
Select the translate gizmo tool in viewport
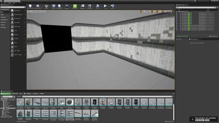141,11
